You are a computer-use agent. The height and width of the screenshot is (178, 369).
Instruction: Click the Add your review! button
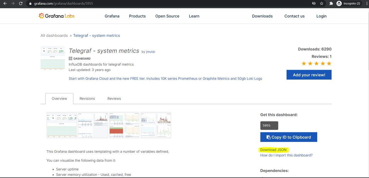click(x=309, y=75)
